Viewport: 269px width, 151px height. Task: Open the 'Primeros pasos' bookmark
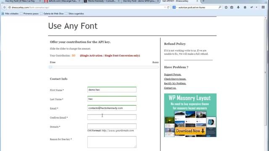[x=29, y=13]
